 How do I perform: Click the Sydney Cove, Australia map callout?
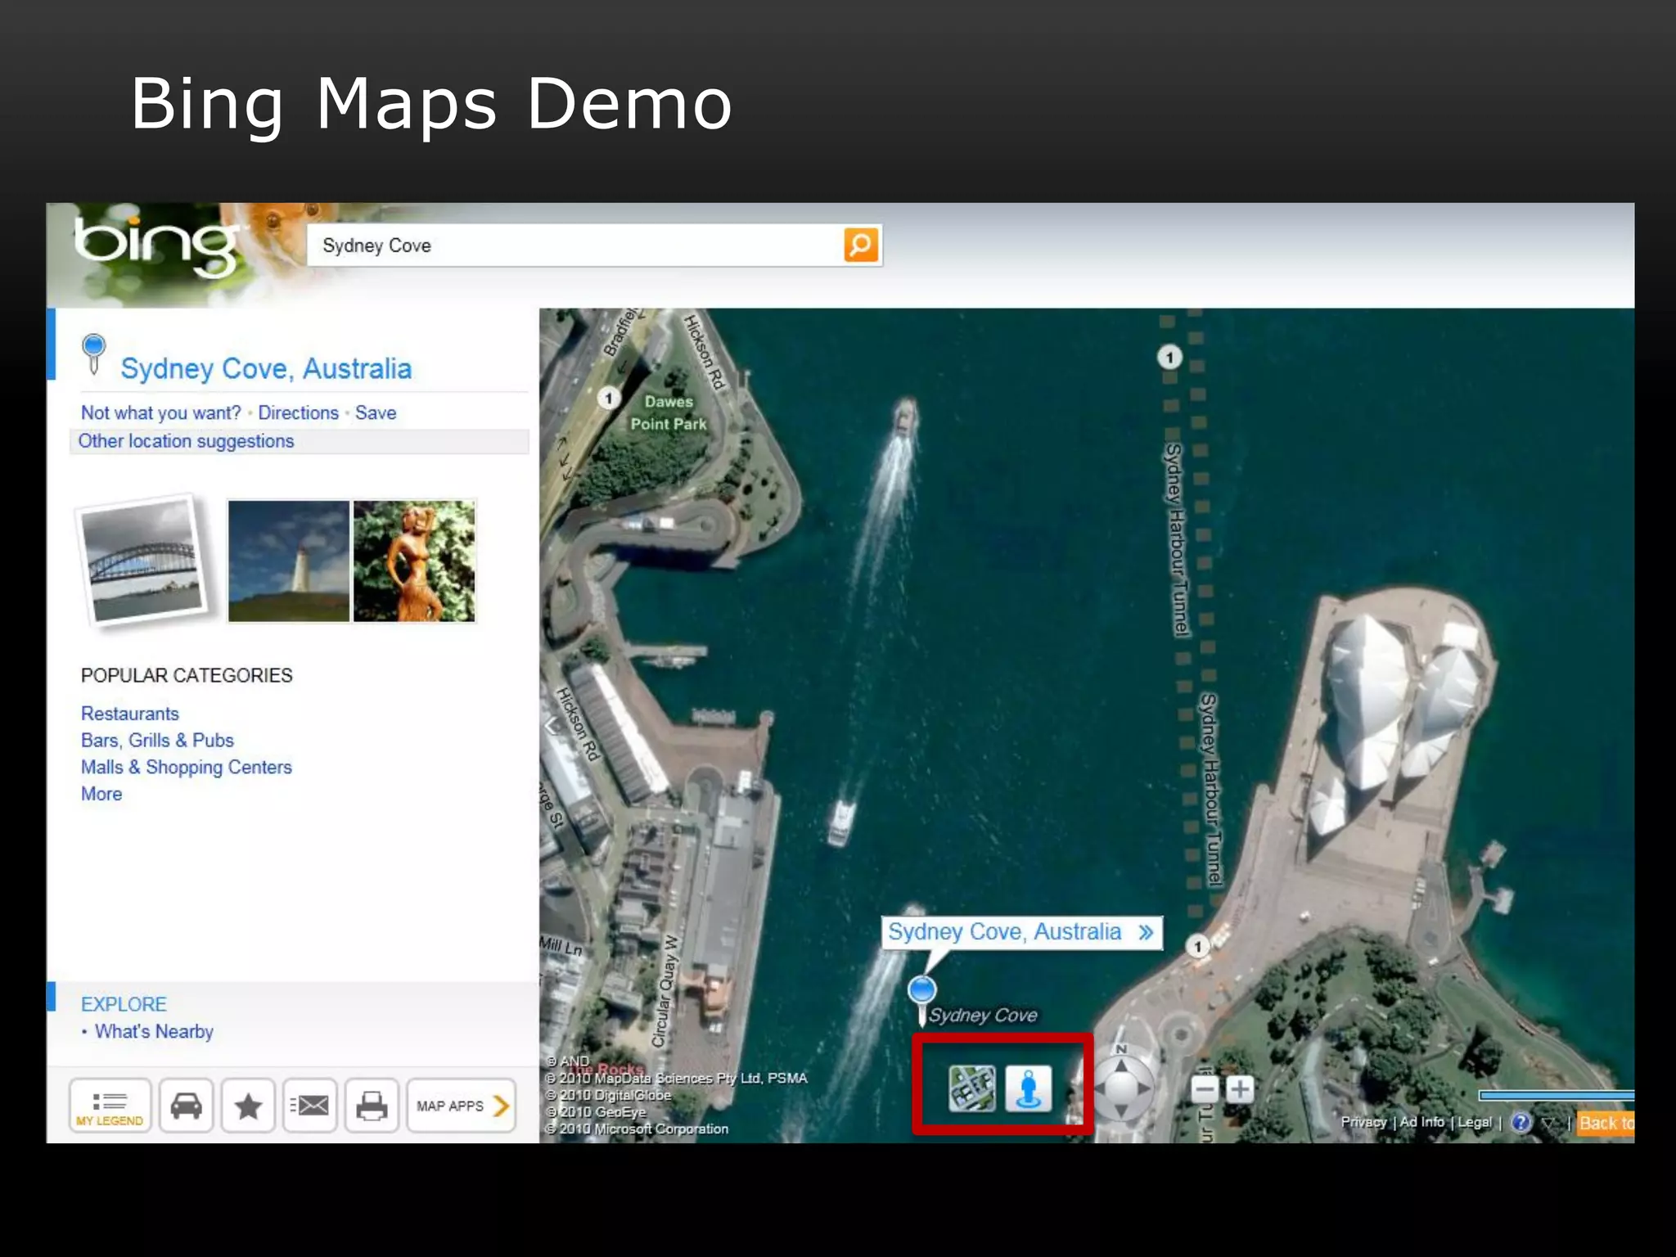tap(1021, 932)
